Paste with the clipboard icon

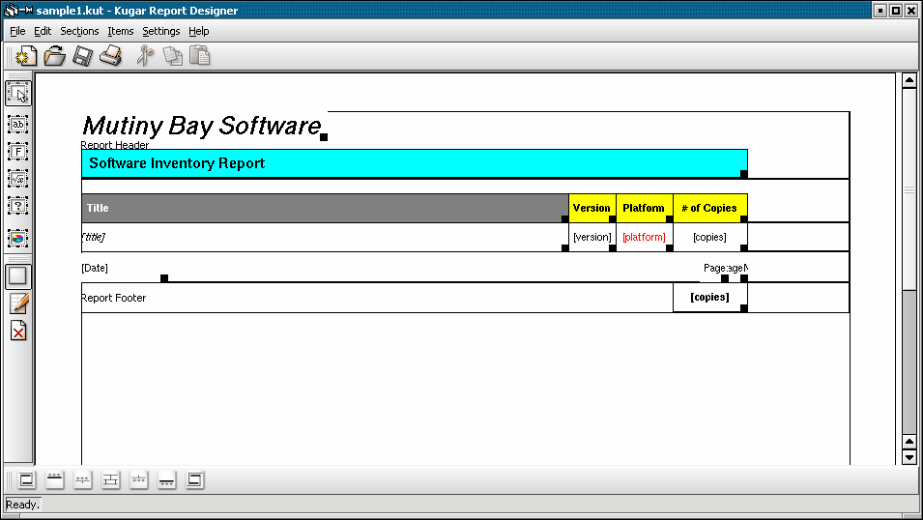click(x=200, y=56)
